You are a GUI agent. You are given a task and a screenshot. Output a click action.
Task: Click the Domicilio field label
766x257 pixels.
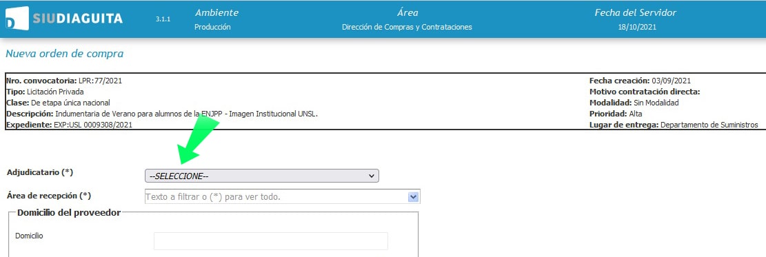tap(30, 236)
